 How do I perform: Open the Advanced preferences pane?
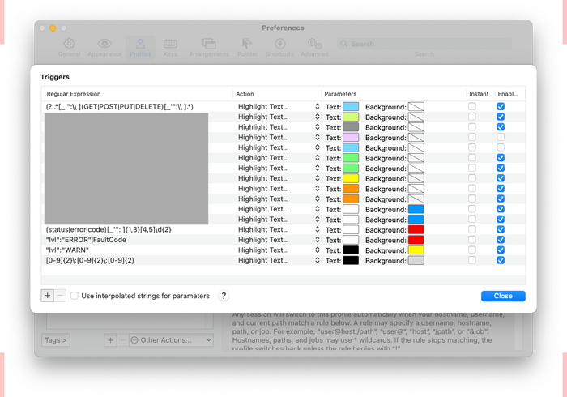pyautogui.click(x=314, y=47)
